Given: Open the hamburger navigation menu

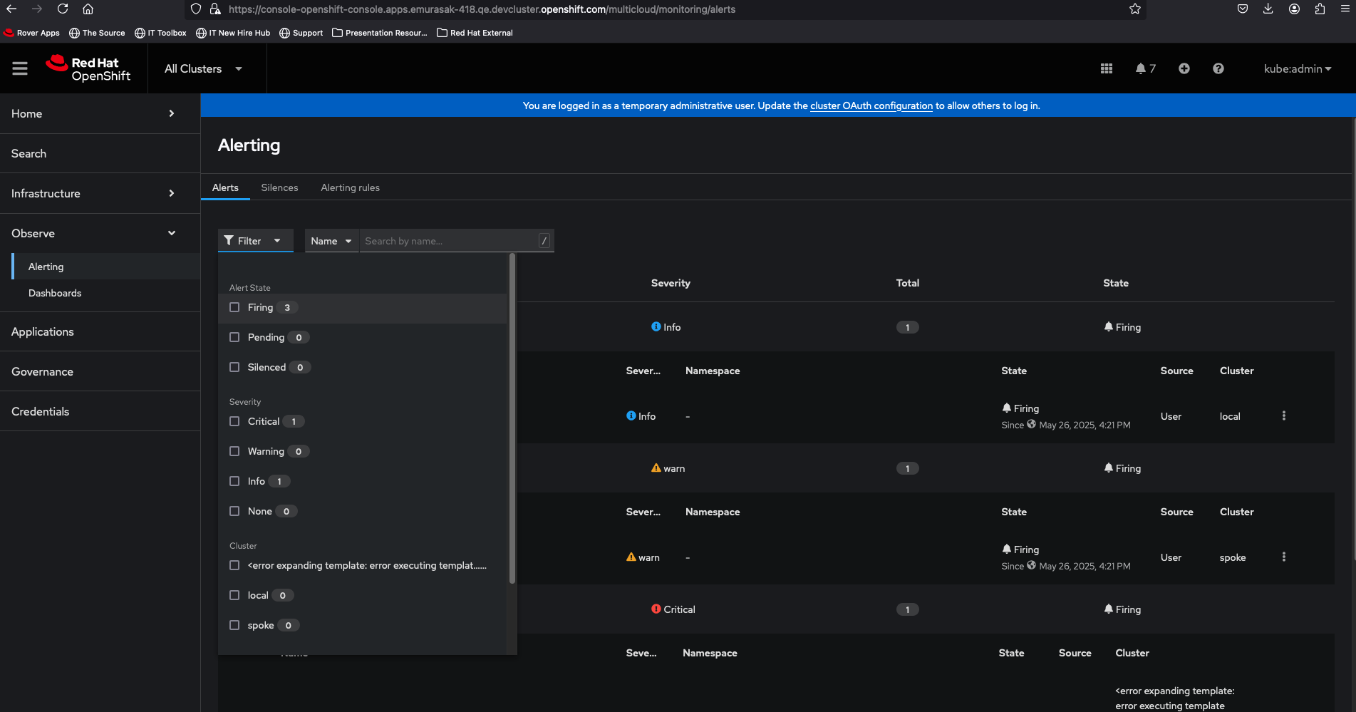Looking at the screenshot, I should (20, 68).
